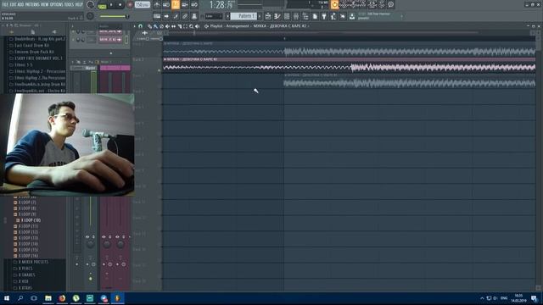Click the View playlist shortcut icon
This screenshot has width=543, height=305.
coord(268,16)
